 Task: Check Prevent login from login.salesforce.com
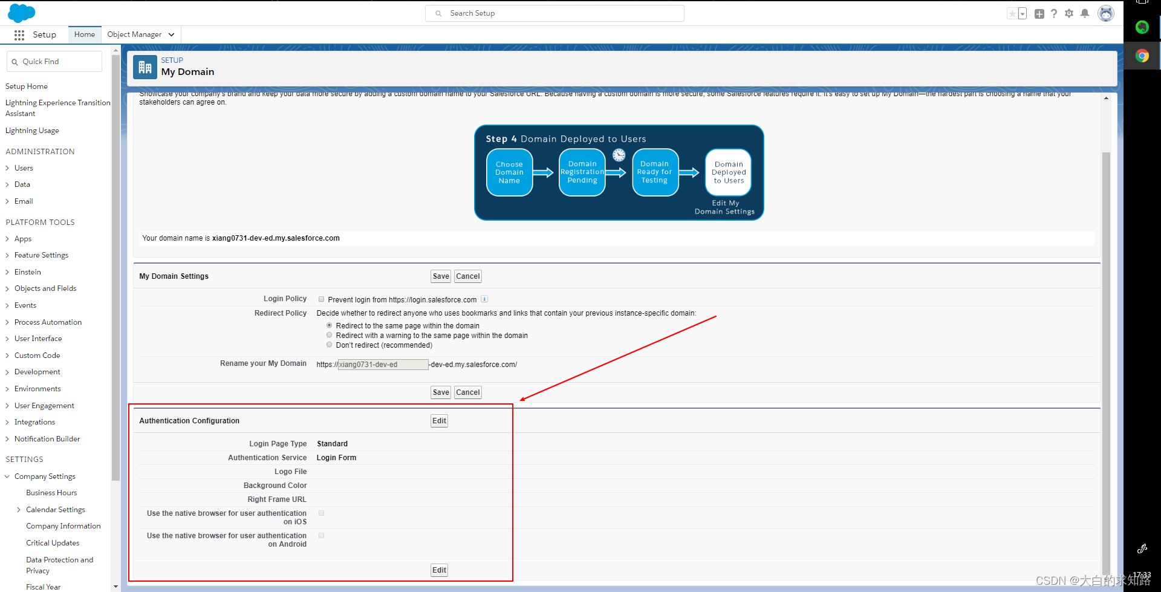pos(321,298)
